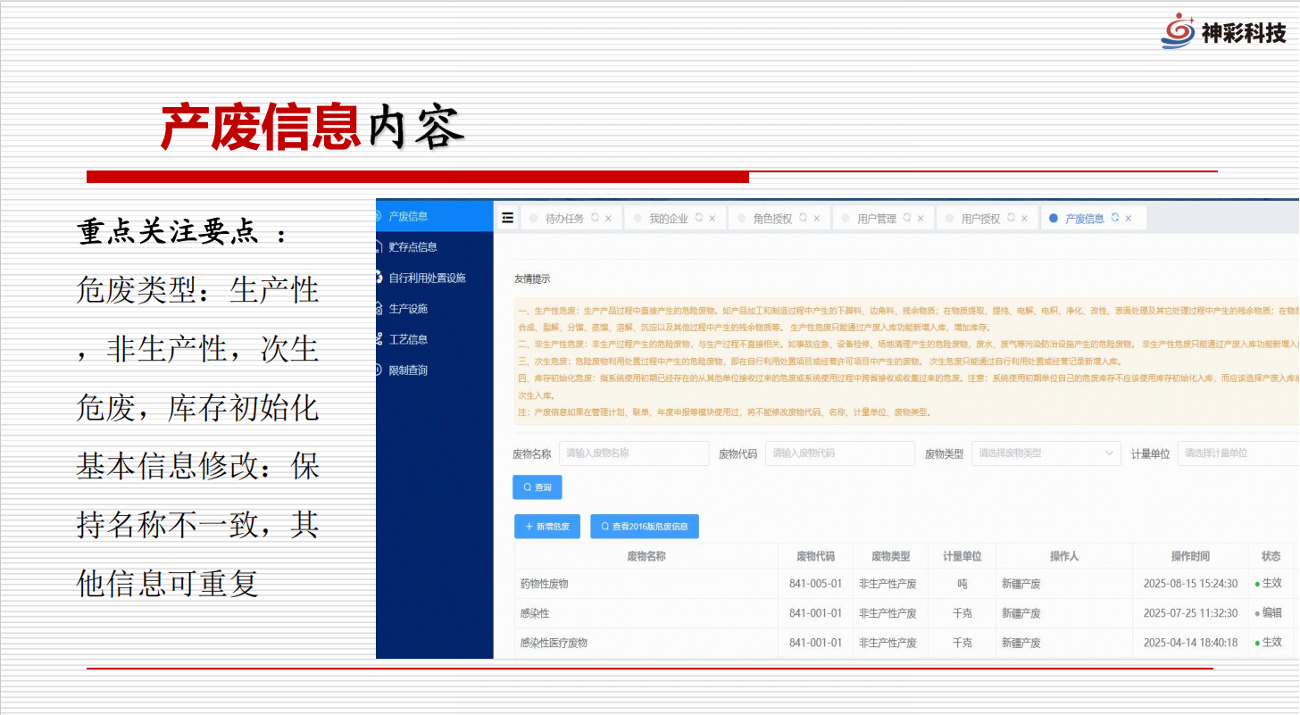This screenshot has height=715, width=1300.
Task: Click the 新增危废 button
Action: tap(546, 527)
